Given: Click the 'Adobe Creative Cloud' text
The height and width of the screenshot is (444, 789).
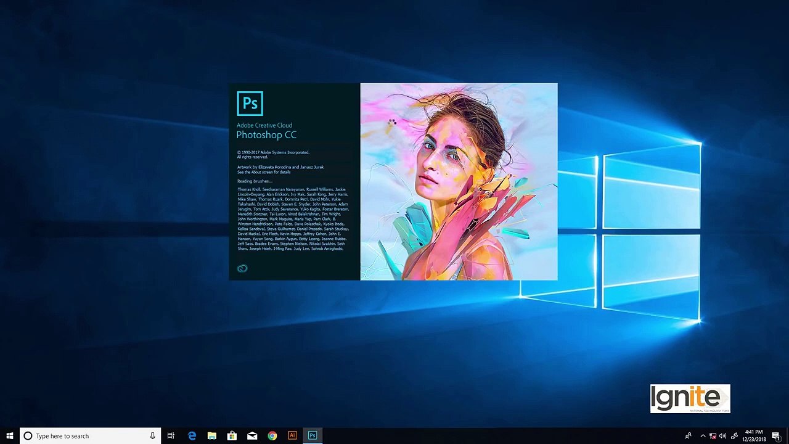Looking at the screenshot, I should [264, 125].
